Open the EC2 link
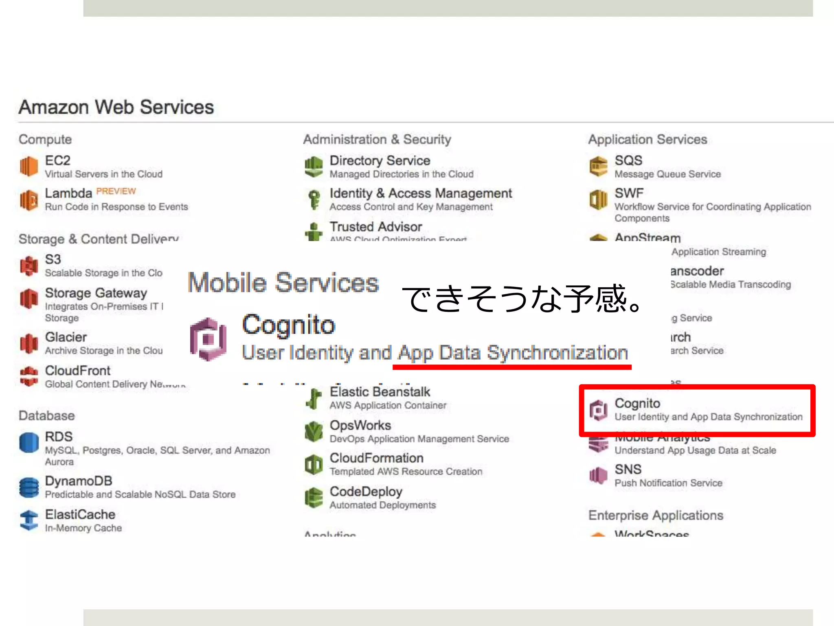Image resolution: width=834 pixels, height=626 pixels. (x=57, y=161)
